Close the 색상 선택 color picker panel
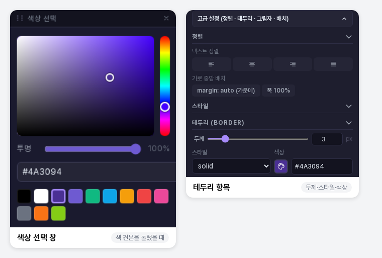382x258 pixels. pyautogui.click(x=166, y=18)
